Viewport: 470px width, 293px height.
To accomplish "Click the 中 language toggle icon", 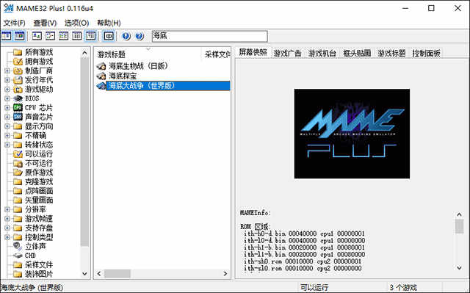I will 109,36.
